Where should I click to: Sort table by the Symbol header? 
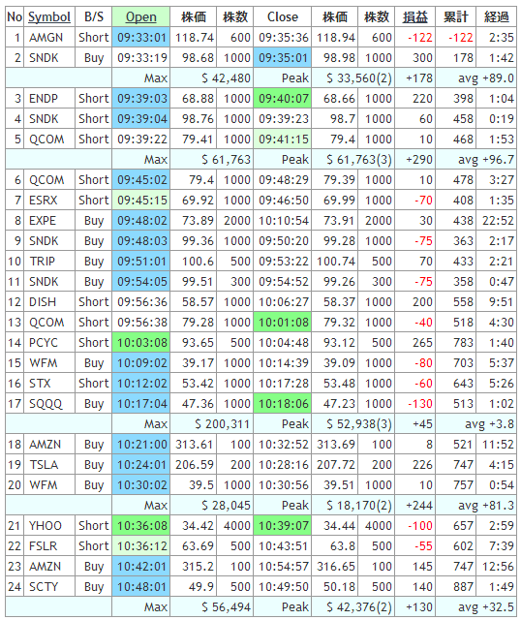click(x=49, y=17)
